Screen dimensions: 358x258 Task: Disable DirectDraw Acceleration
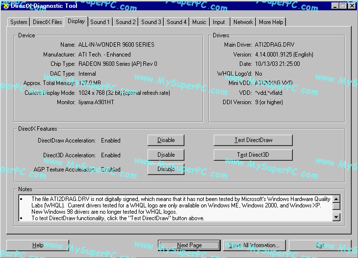pos(166,140)
